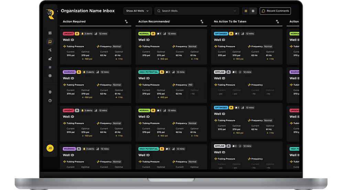Expand the sidebar using the chevron arrow

coord(57,11)
